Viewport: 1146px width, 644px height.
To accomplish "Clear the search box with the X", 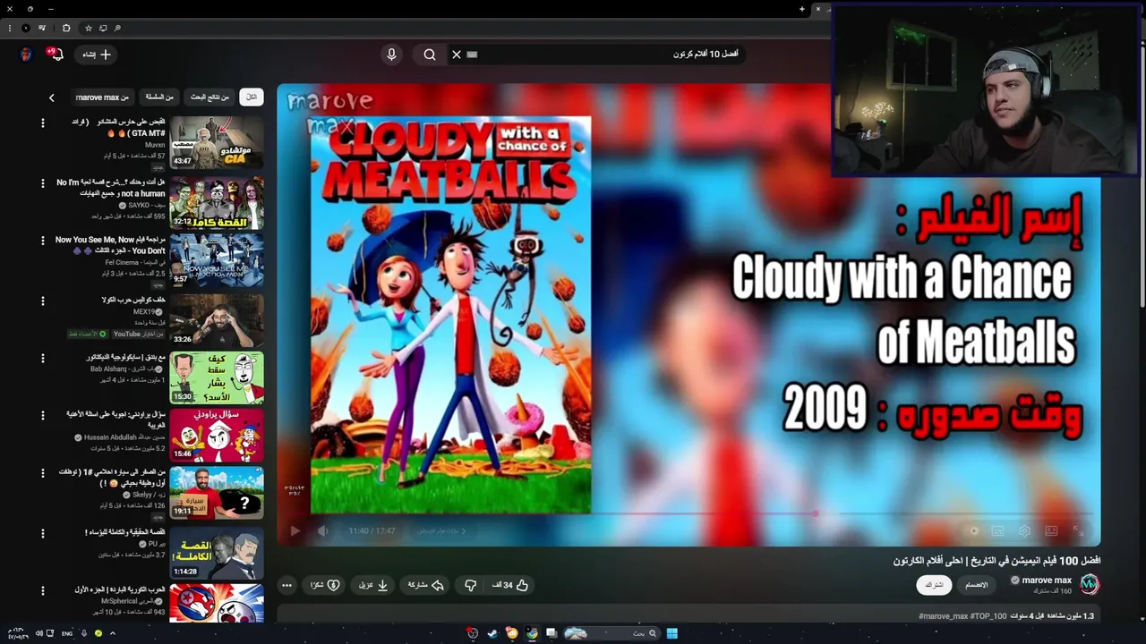I will pos(456,55).
